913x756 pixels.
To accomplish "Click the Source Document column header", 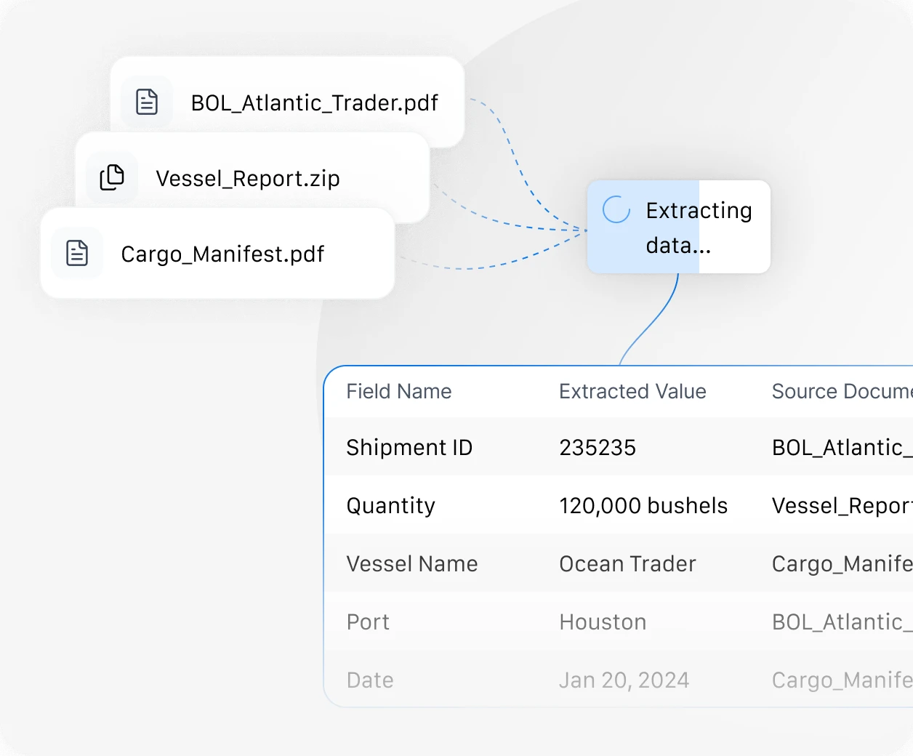I will (840, 391).
